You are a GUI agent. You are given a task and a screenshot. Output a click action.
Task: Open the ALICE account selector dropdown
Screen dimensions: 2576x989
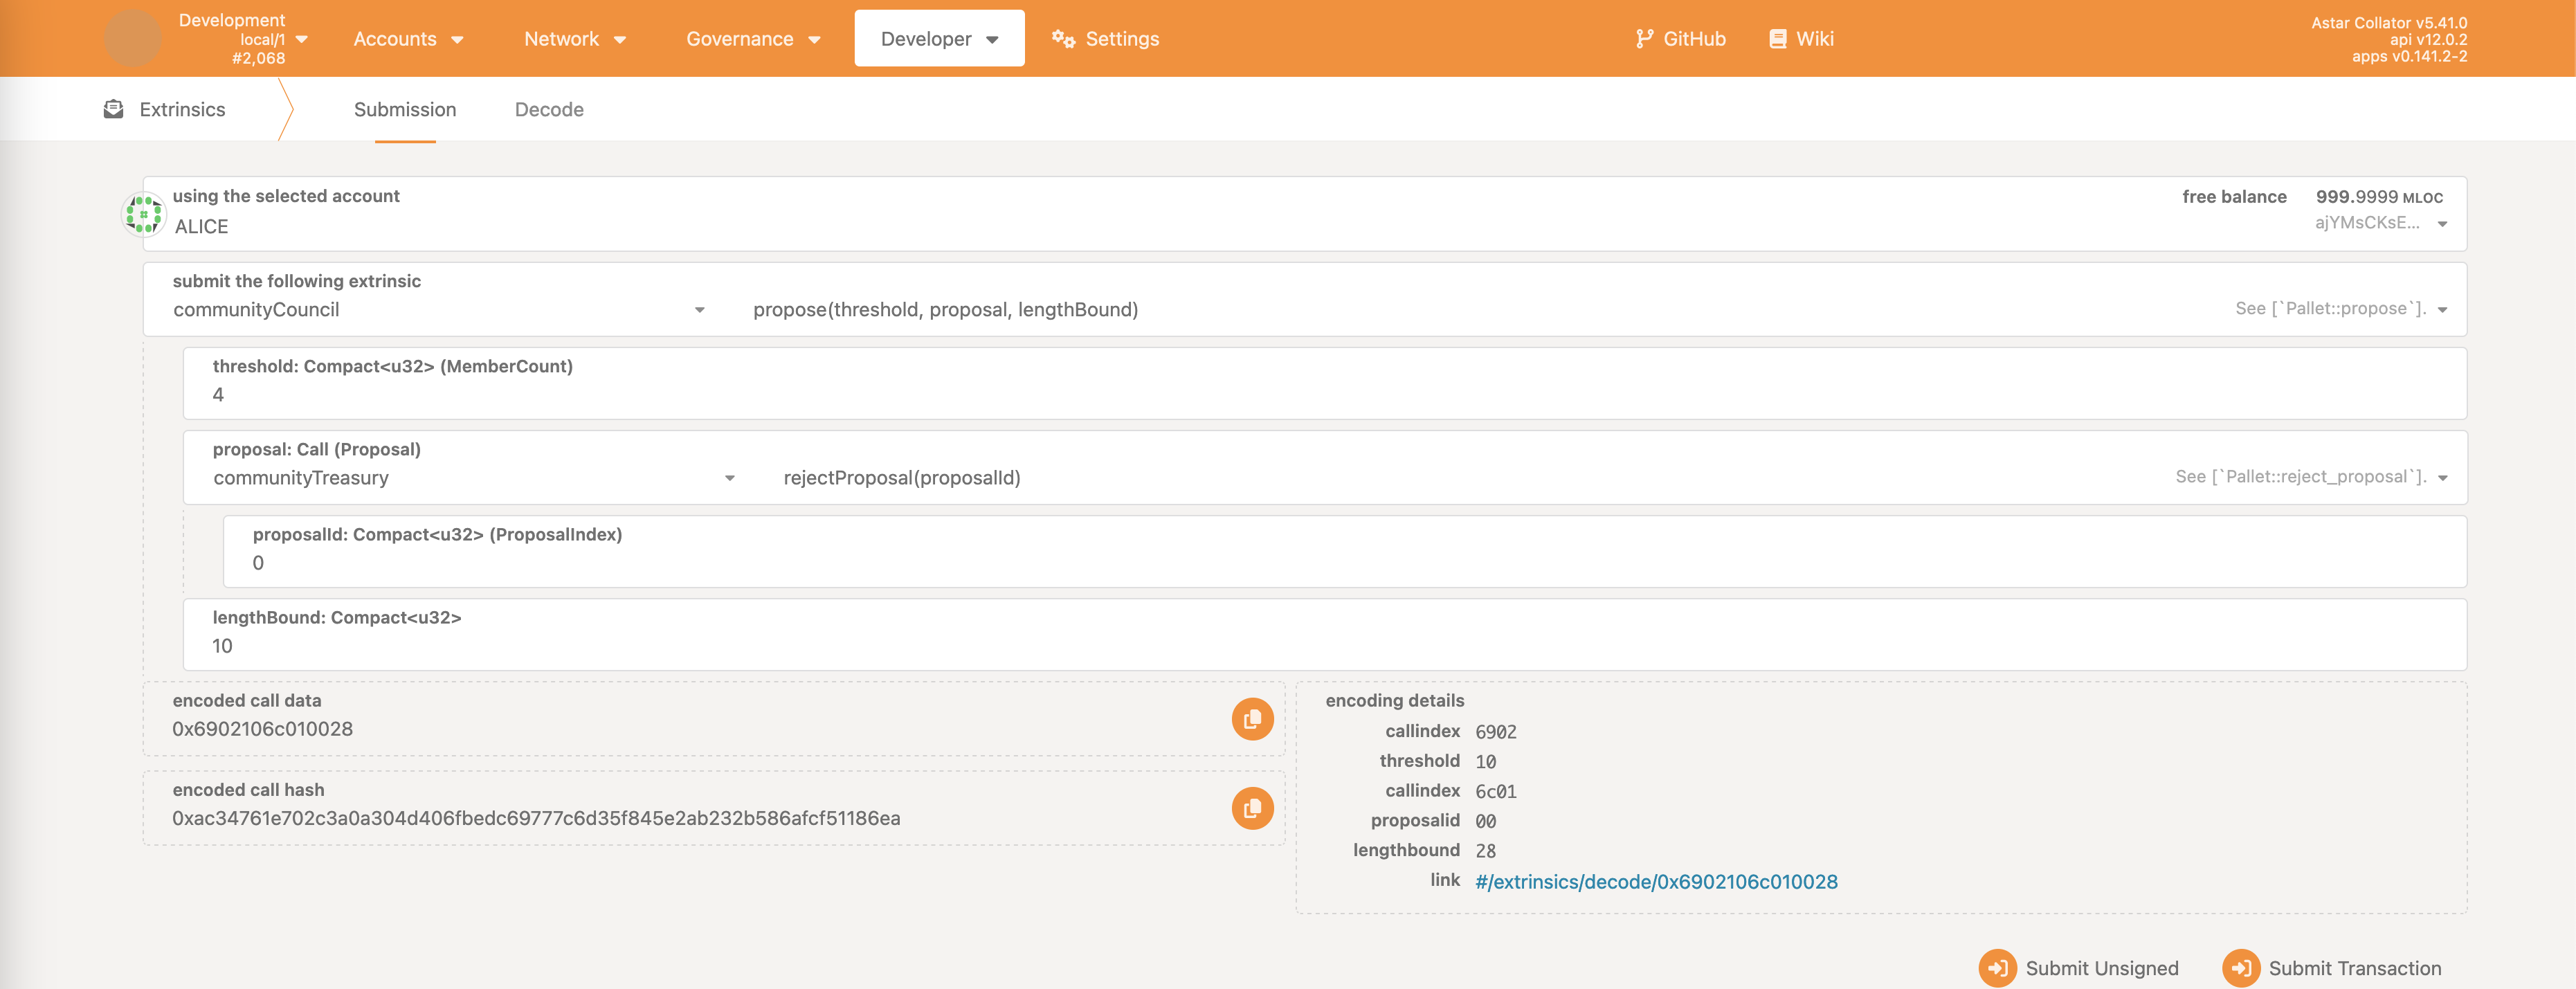tap(2442, 224)
